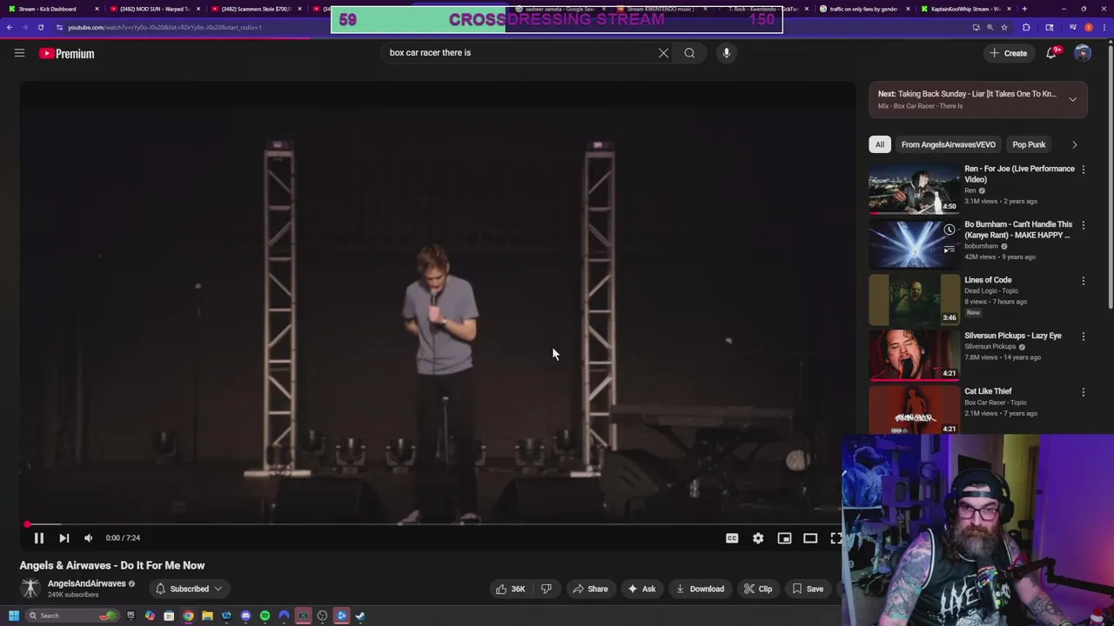This screenshot has height=626, width=1114.
Task: Open the AngelsAndAirwaves channel name
Action: point(86,583)
